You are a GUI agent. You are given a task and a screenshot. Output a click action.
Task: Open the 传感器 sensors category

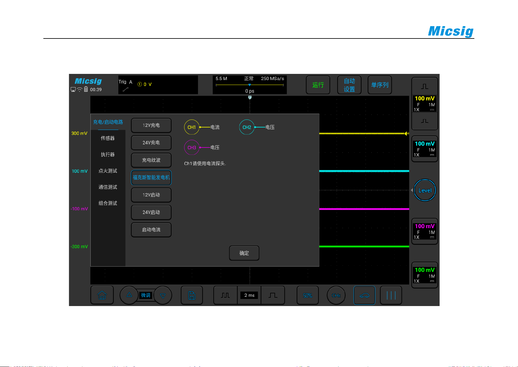click(x=108, y=138)
